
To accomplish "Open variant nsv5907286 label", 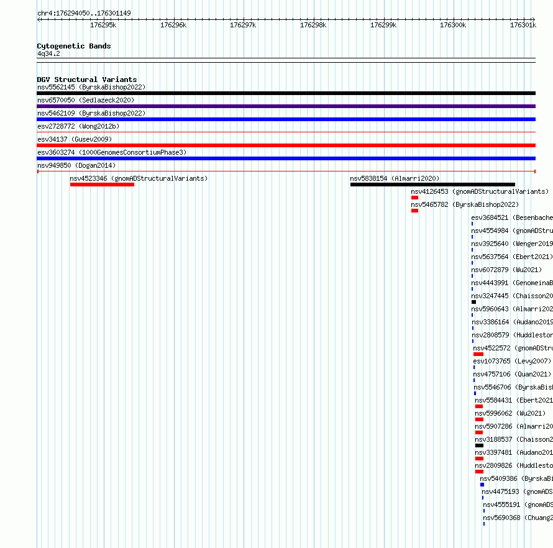I will tap(514, 426).
